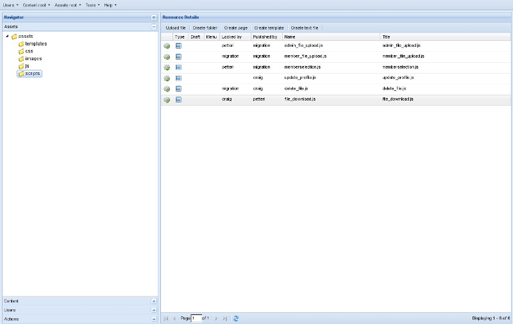Image resolution: width=513 pixels, height=324 pixels.
Task: Expand the Users accordion panel at bottom
Action: point(153,310)
